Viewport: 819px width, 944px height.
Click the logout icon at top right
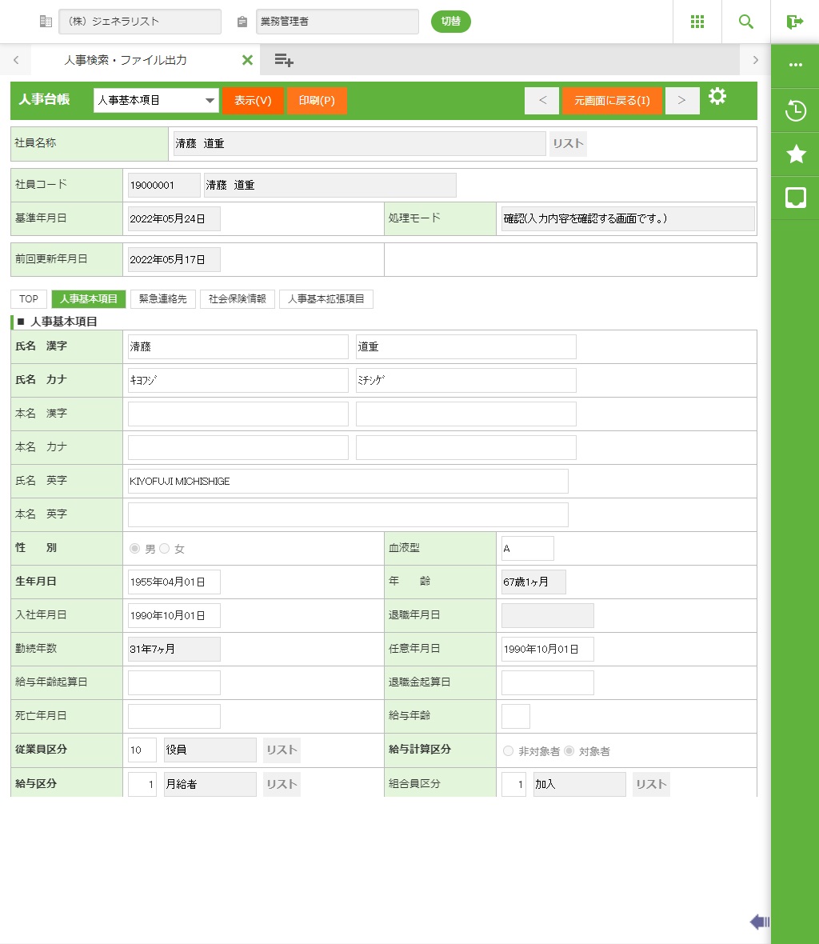(795, 22)
